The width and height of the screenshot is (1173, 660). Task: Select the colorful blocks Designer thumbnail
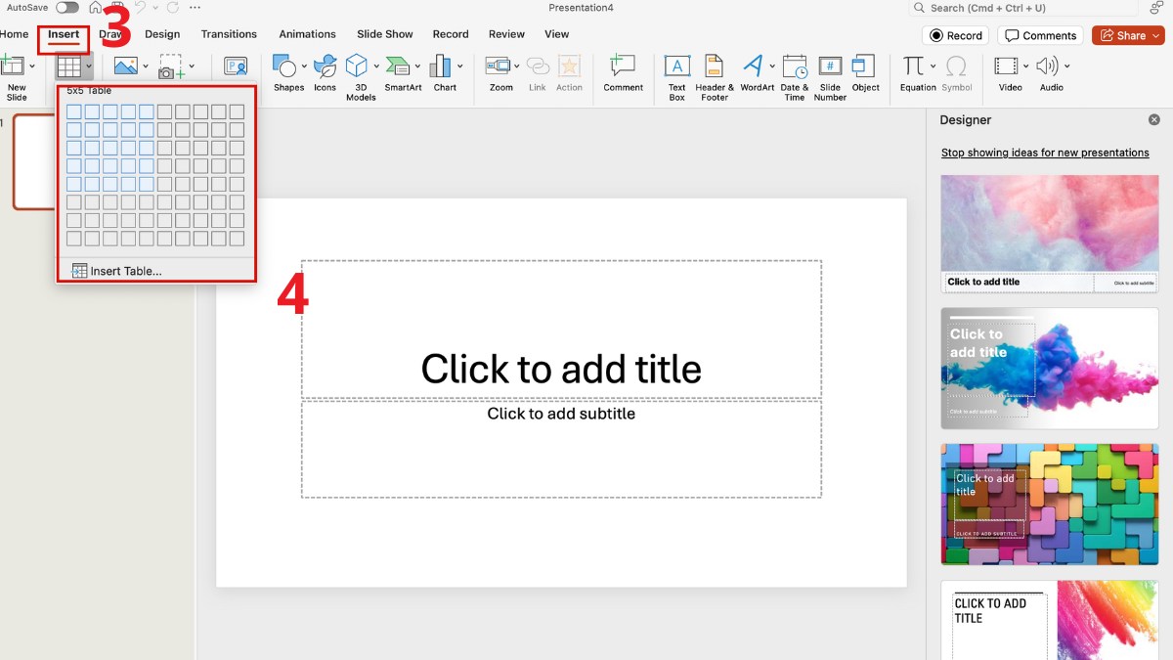point(1049,504)
